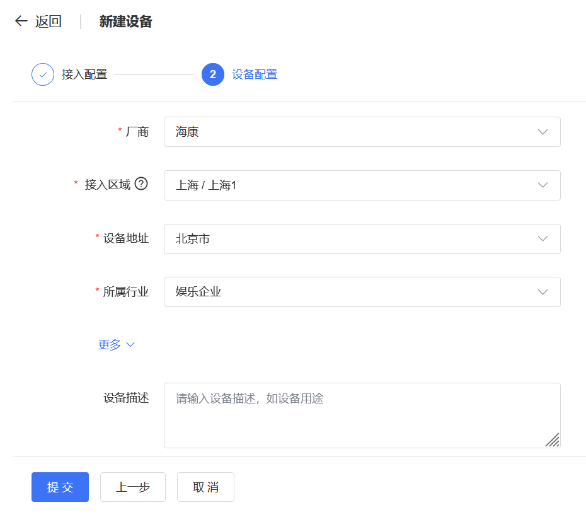586x517 pixels.
Task: Click the help icon beside 接入区域
Action: pyautogui.click(x=141, y=184)
